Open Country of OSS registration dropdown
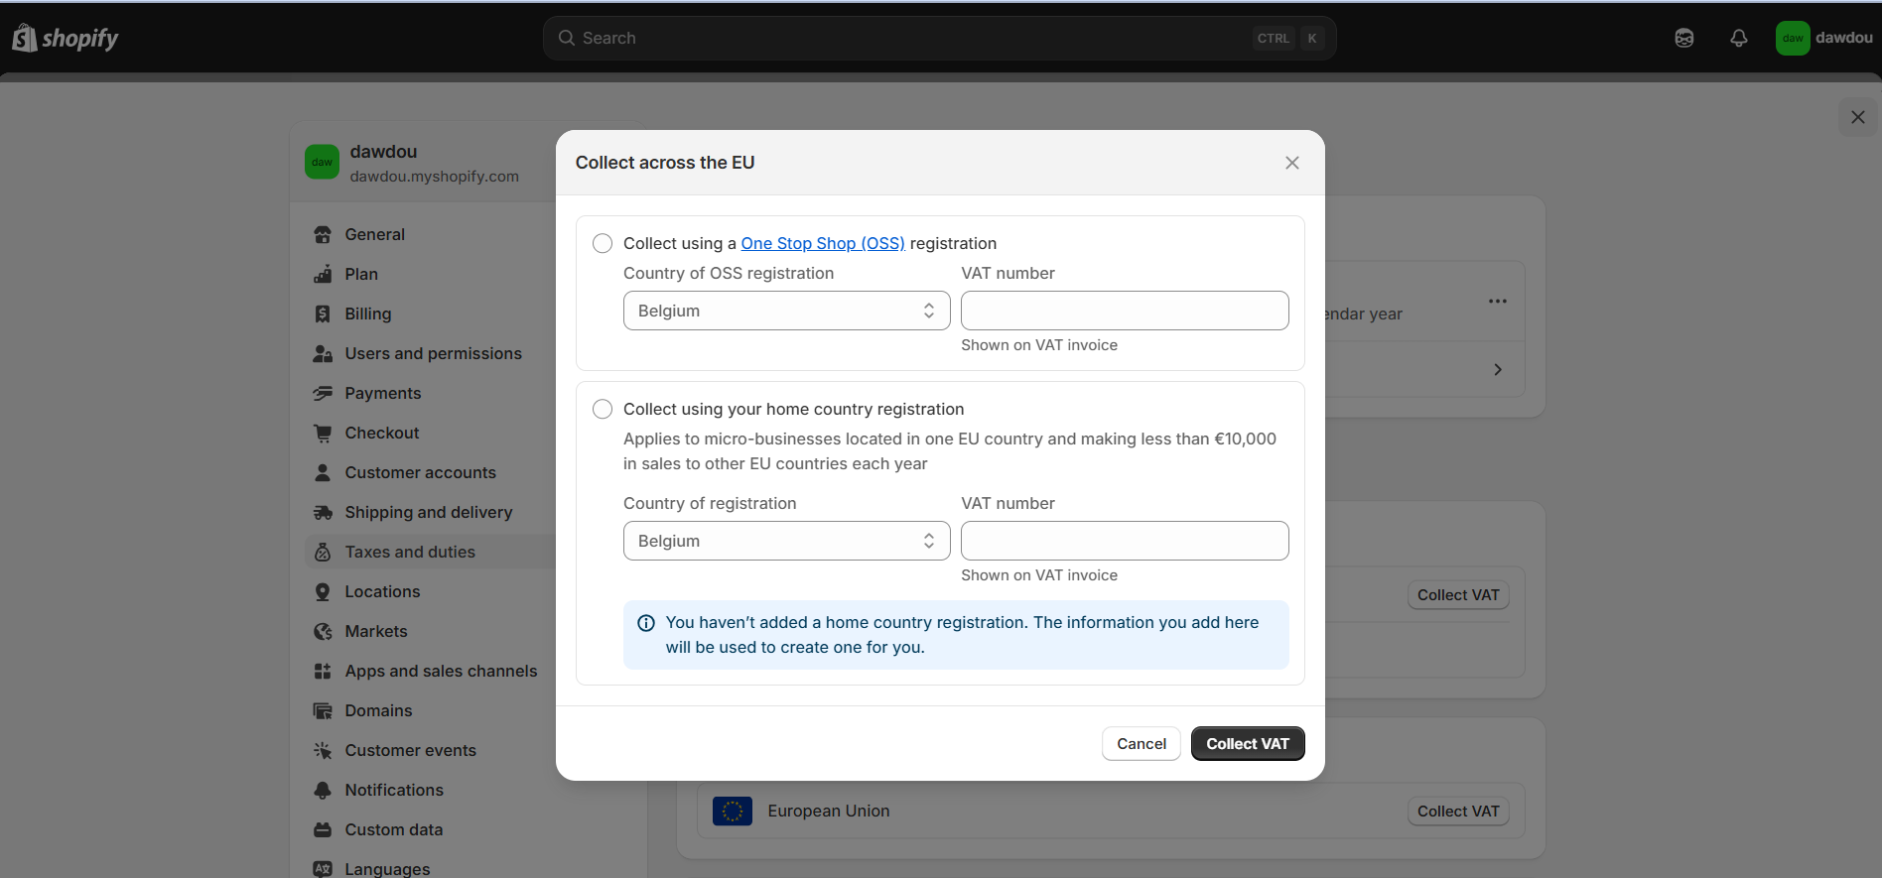Screen dimensions: 1882x878 point(786,311)
